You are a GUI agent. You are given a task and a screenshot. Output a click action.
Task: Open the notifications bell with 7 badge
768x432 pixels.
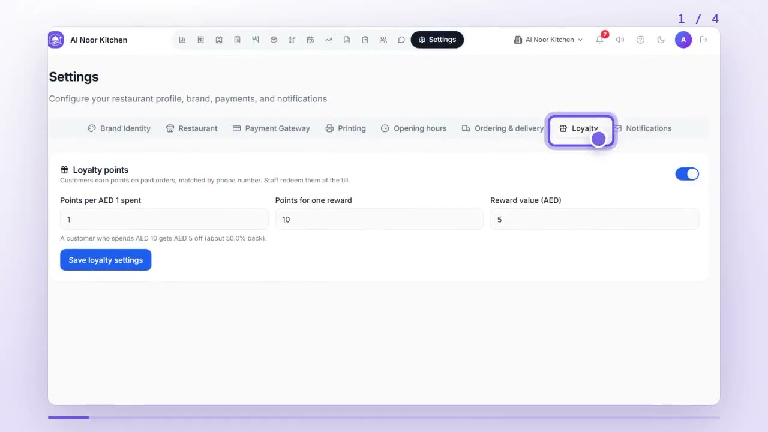coord(600,40)
